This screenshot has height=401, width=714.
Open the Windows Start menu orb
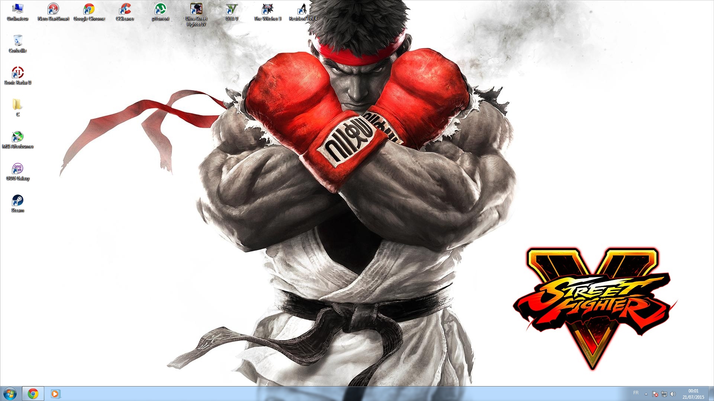point(10,394)
